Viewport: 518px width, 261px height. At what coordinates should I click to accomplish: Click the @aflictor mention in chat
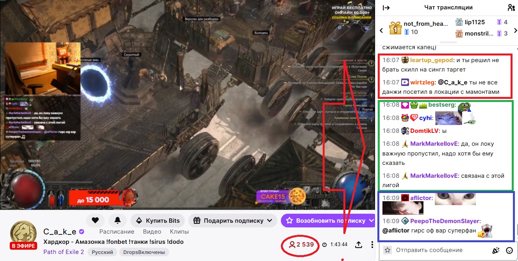click(x=396, y=231)
